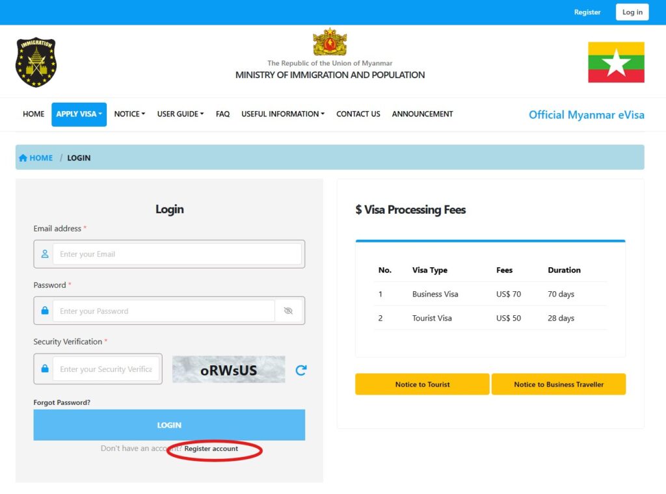The height and width of the screenshot is (494, 666).
Task: Expand the Apply Visa dropdown
Action: (79, 114)
